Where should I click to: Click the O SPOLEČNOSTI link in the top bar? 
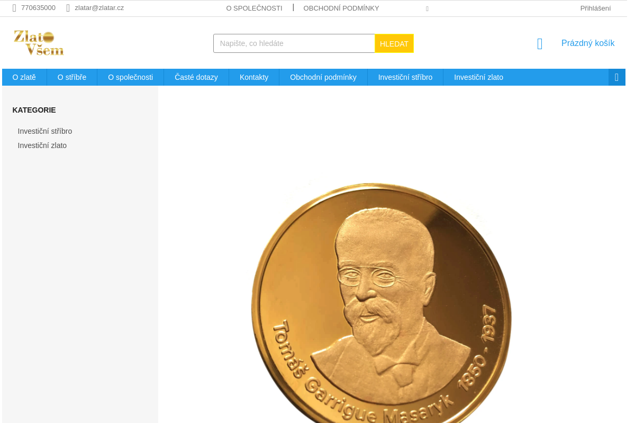pos(254,8)
